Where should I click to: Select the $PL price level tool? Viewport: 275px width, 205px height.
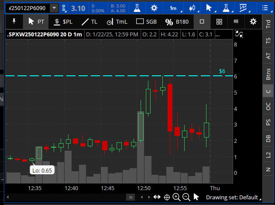coord(63,21)
